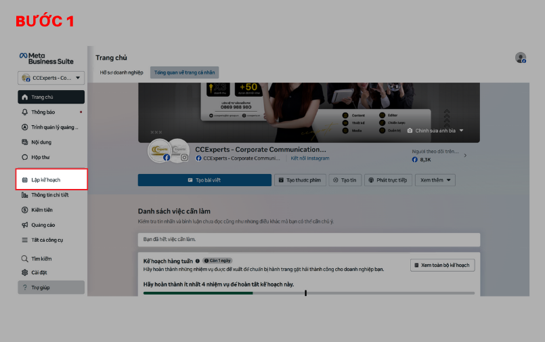Open Chỉnh sửa ảnh bìa dropdown
This screenshot has width=545, height=342.
[x=435, y=130]
